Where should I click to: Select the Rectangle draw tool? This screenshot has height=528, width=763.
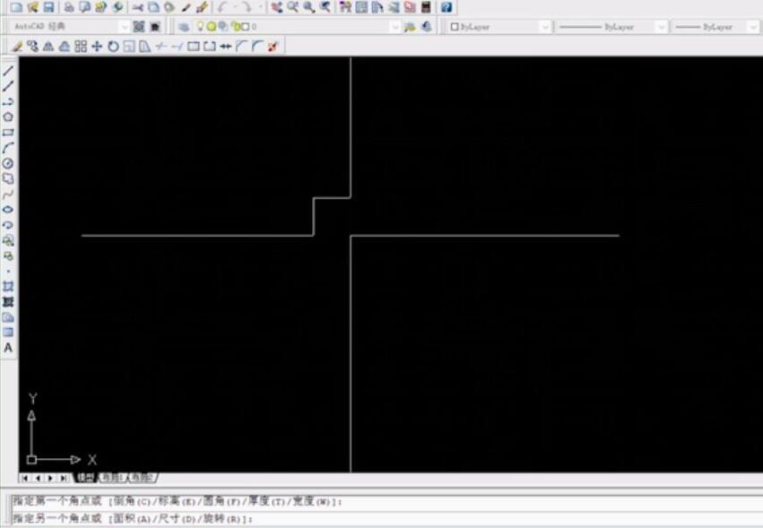pyautogui.click(x=8, y=133)
